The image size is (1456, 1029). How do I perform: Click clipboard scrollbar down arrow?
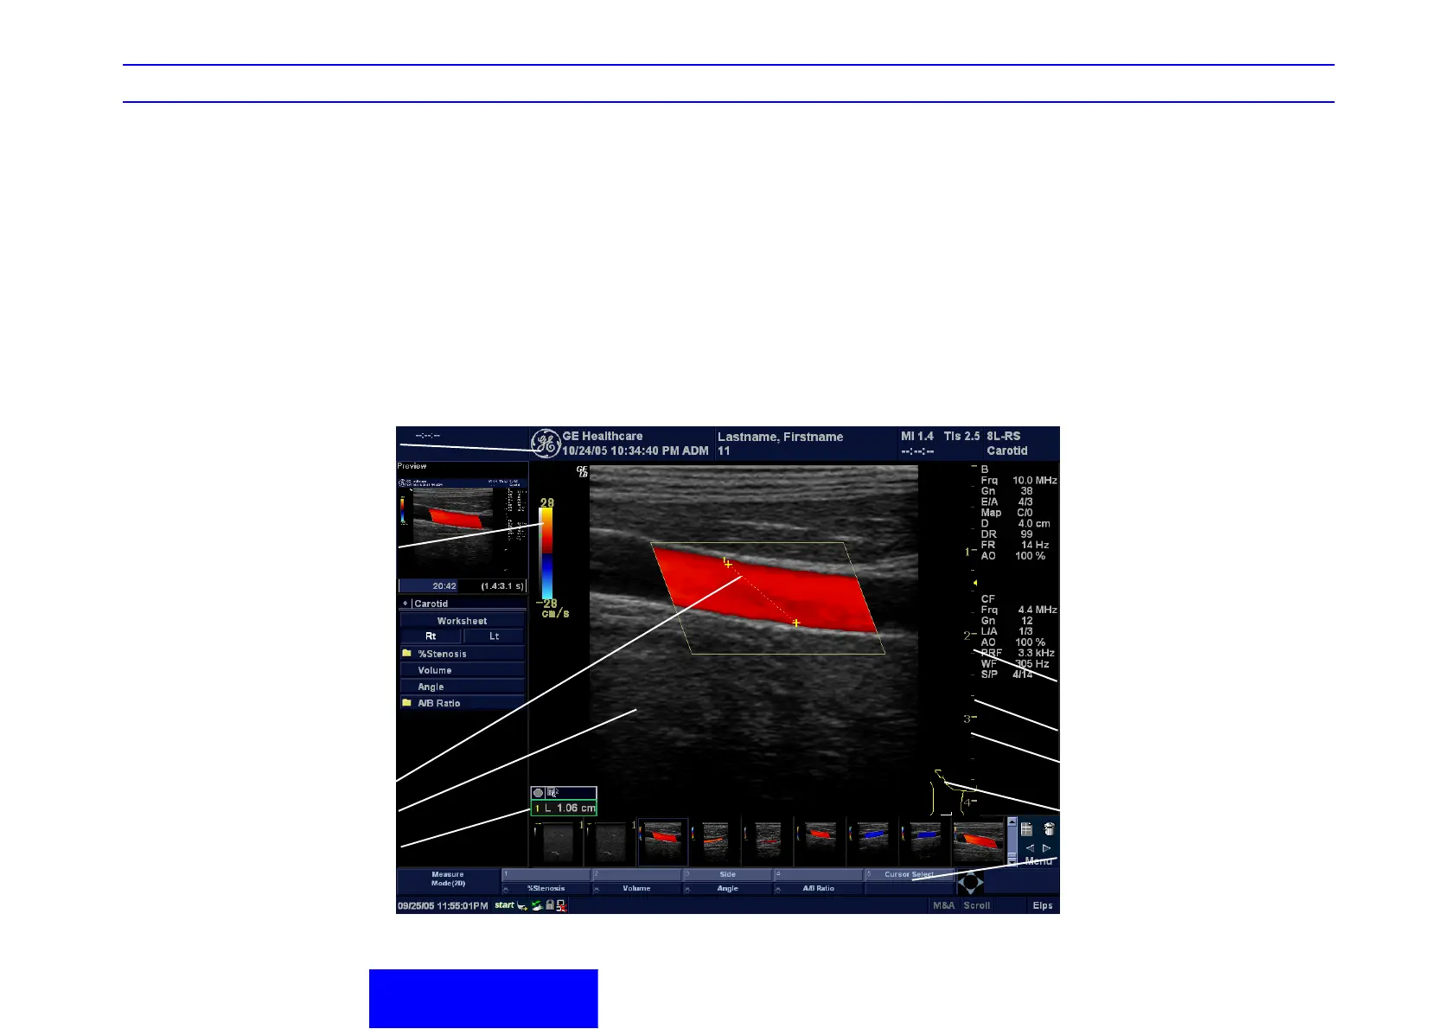pyautogui.click(x=1012, y=861)
